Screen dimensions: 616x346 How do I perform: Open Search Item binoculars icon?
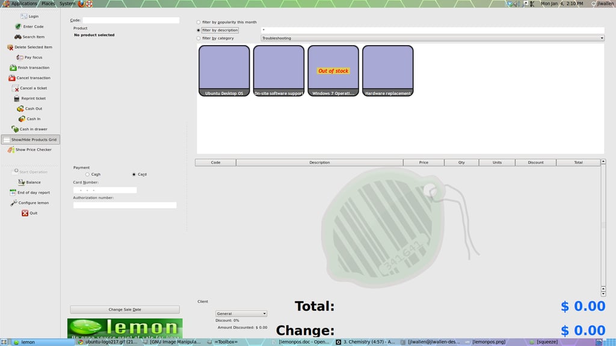pyautogui.click(x=17, y=37)
